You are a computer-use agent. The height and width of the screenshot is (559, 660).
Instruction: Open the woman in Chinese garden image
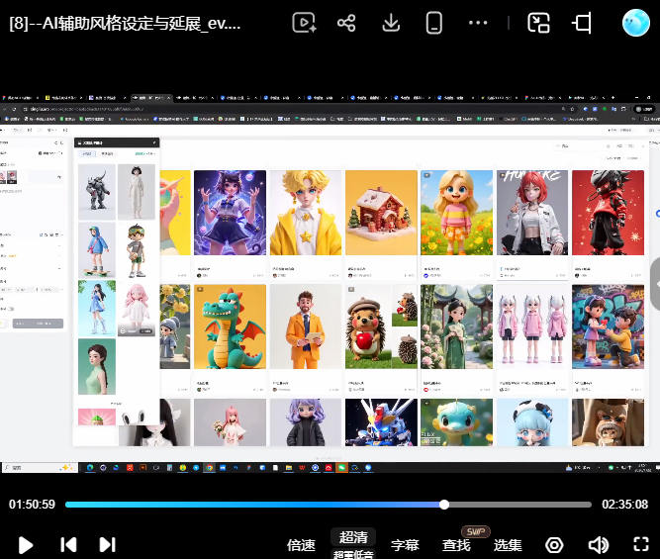coord(457,326)
